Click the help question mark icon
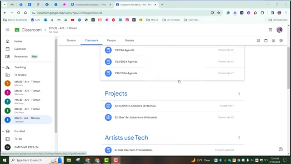291x164 pixels. tap(281, 149)
